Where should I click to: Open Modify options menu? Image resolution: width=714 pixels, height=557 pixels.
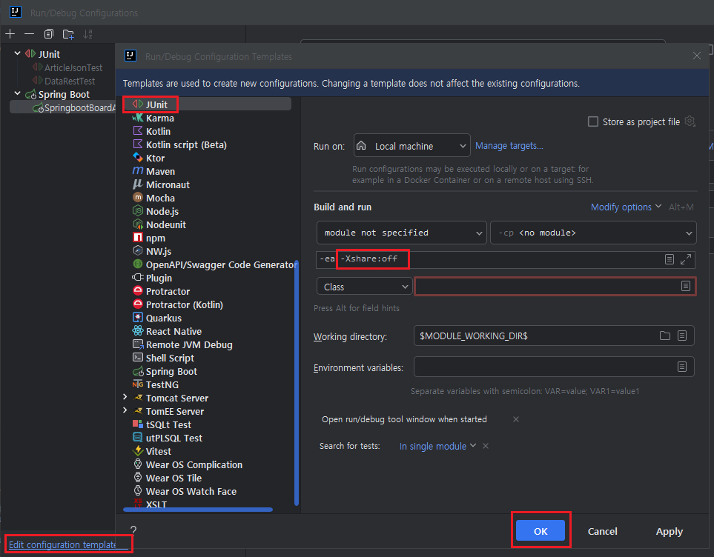pos(626,207)
